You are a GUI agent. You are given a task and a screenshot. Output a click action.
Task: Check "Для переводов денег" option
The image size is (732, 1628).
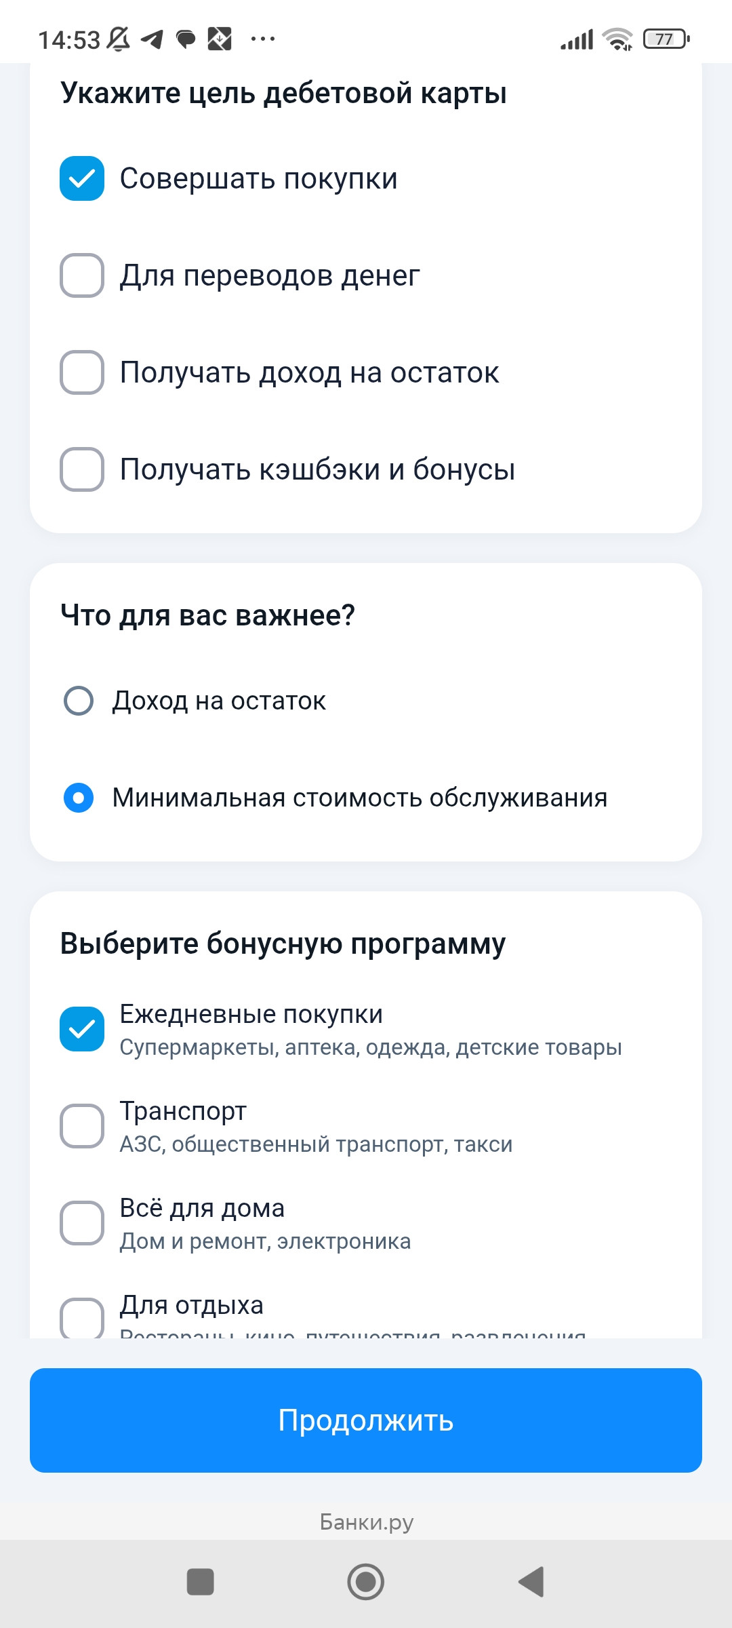[x=82, y=275]
